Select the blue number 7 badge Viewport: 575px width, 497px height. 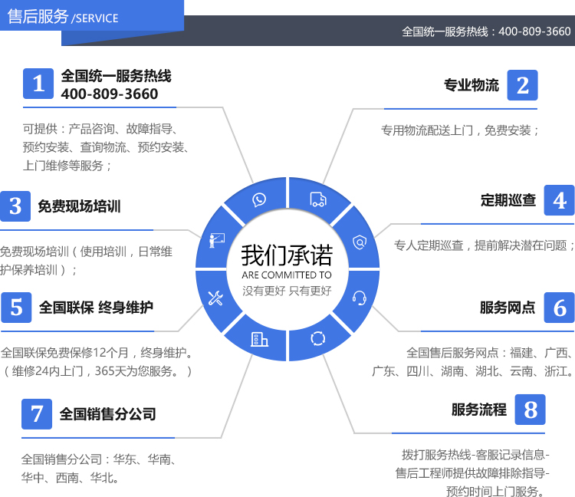click(37, 414)
